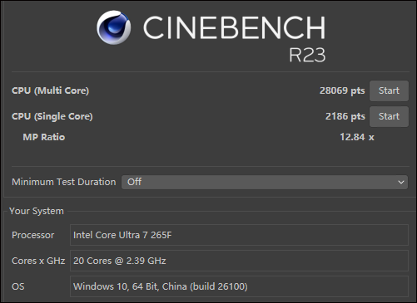Click the Minimum Test Duration label
The width and height of the screenshot is (417, 303).
[x=63, y=182]
